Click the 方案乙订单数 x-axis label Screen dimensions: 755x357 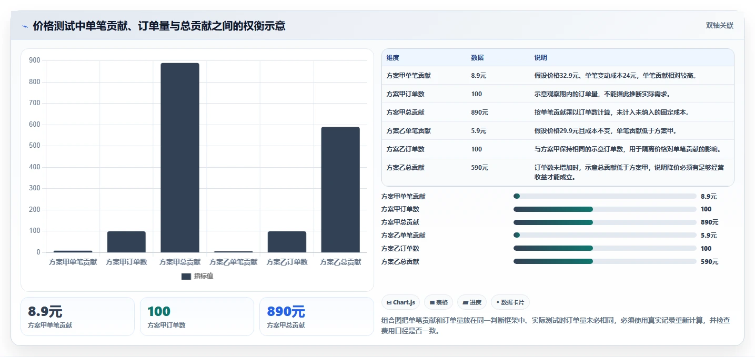tap(287, 262)
